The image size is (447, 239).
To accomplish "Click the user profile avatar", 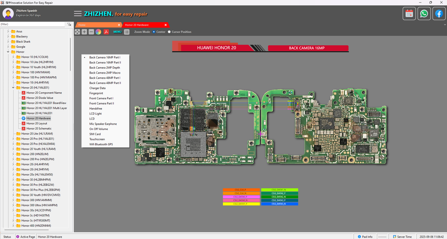I will click(x=8, y=14).
